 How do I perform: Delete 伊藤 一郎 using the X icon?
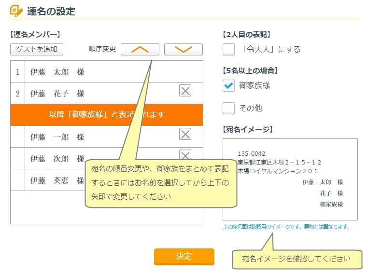click(185, 134)
